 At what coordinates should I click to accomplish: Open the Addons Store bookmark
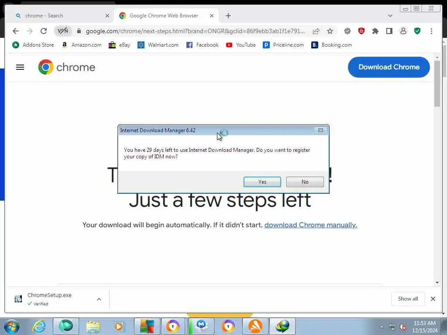pyautogui.click(x=33, y=45)
